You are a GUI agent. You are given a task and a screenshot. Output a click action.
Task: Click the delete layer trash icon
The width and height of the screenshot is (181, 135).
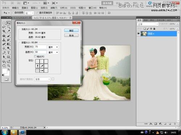[x=174, y=124]
